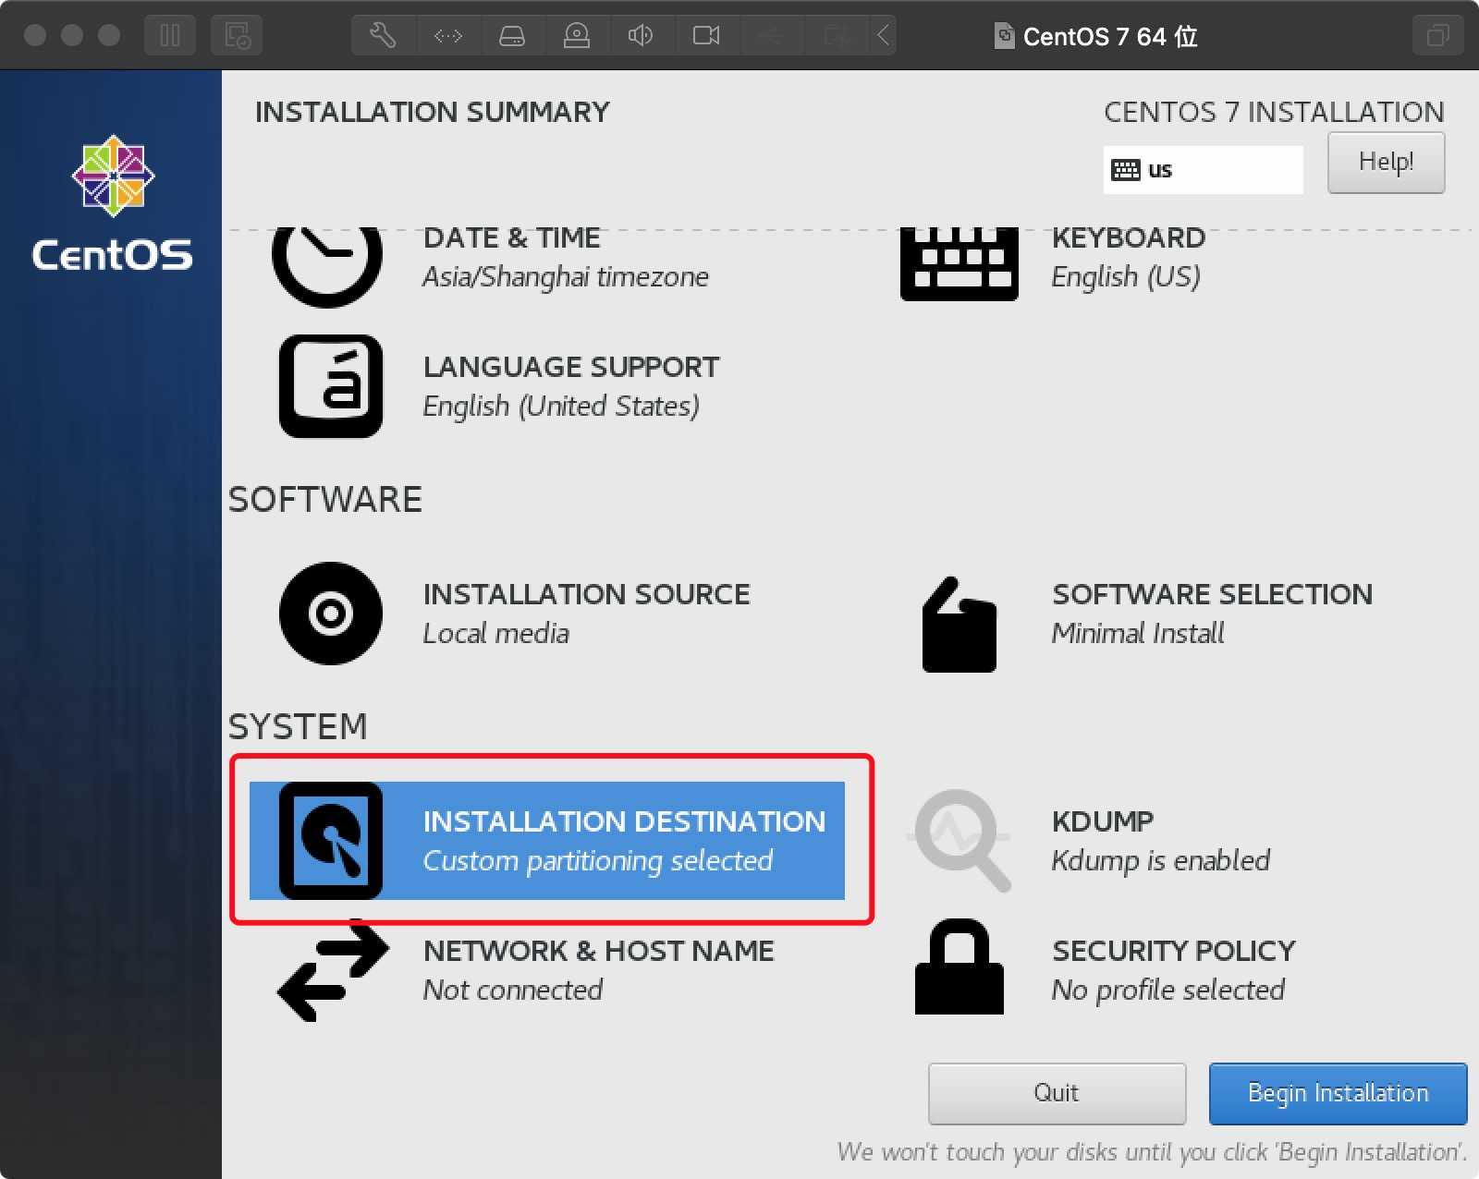The height and width of the screenshot is (1179, 1479).
Task: Click 'Custom partitioning selected' text
Action: pos(597,860)
